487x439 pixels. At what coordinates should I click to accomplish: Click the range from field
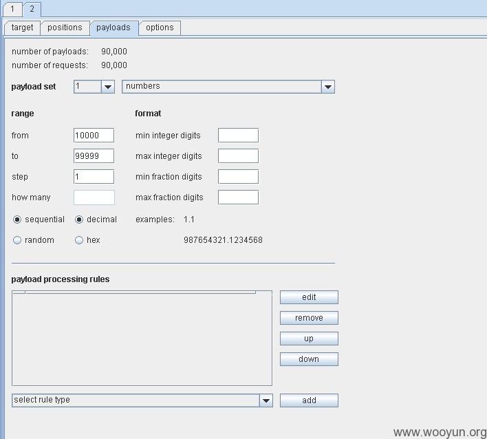[x=94, y=136]
